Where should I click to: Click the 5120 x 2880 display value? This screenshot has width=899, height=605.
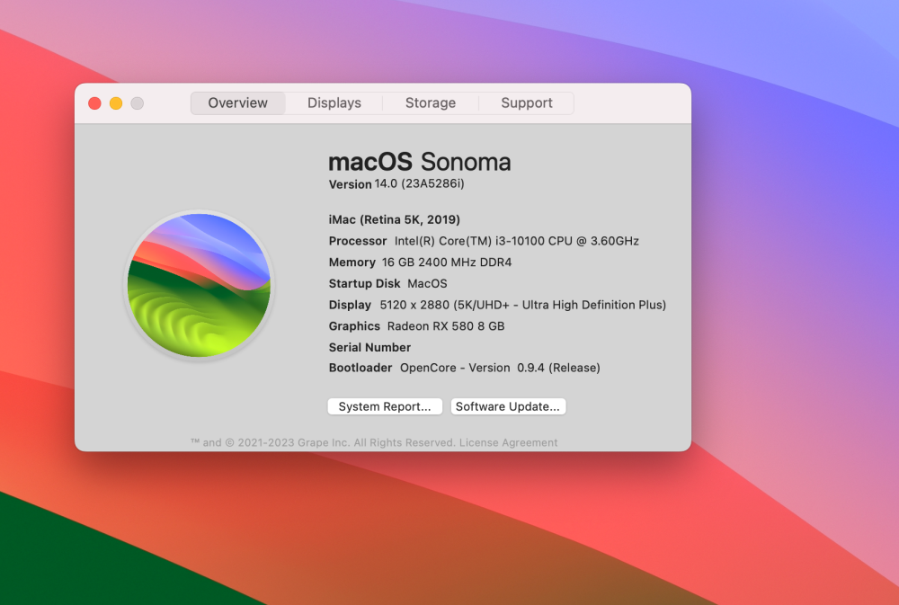point(523,305)
